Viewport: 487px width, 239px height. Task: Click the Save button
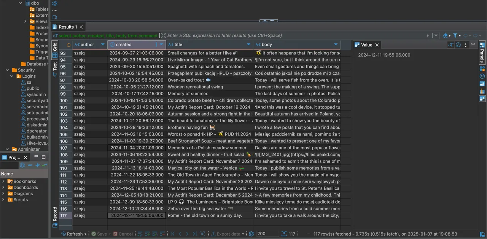[x=99, y=234]
